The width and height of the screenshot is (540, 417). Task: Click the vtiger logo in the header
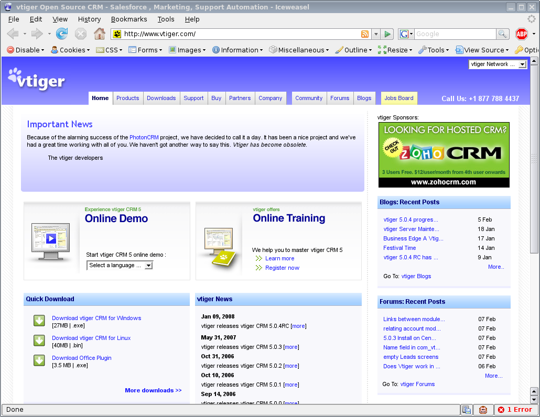36,79
